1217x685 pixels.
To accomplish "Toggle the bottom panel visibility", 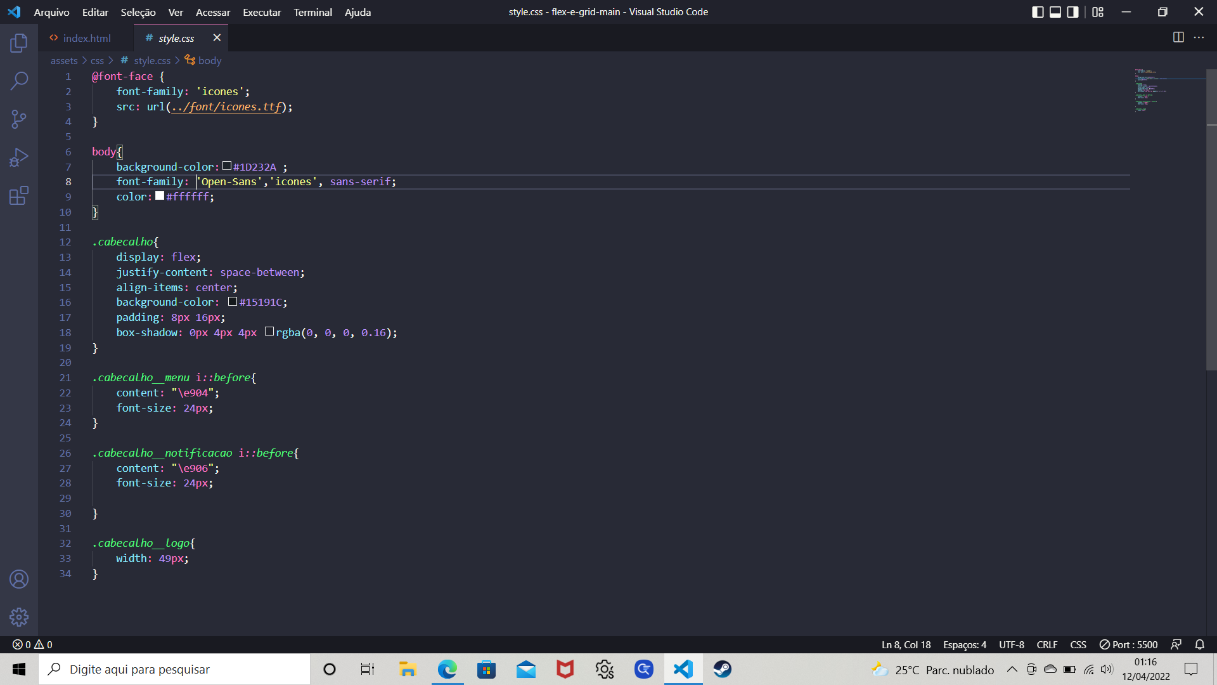I will pos(1055,12).
